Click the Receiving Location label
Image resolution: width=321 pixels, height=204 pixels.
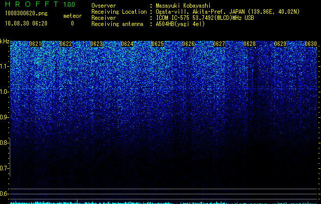[119, 12]
